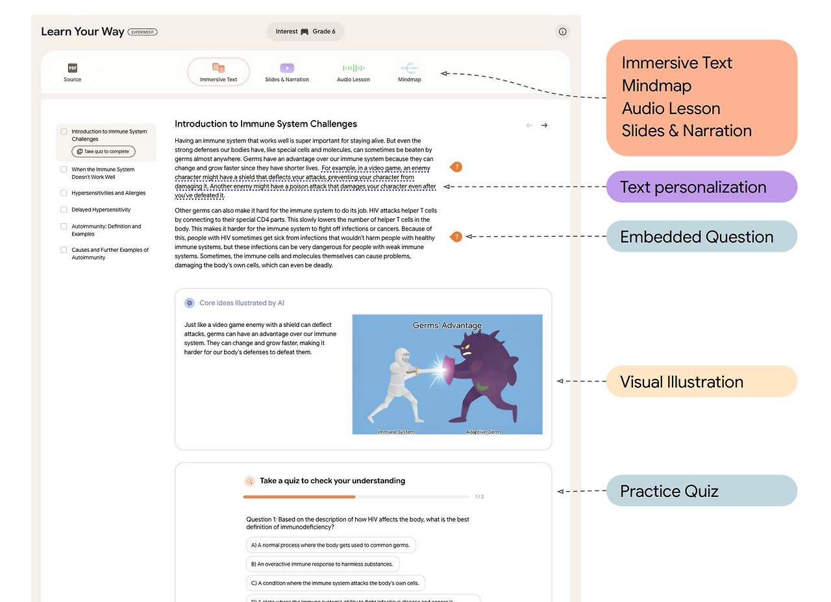Check the Autoimmunity: Definition and Examples box
Screen dimensions: 831x602
[x=64, y=226]
